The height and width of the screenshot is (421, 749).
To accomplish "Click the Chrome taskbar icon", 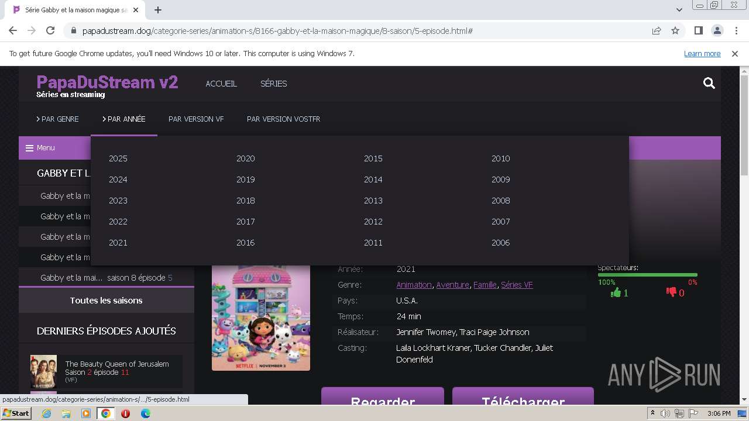I will pos(106,413).
